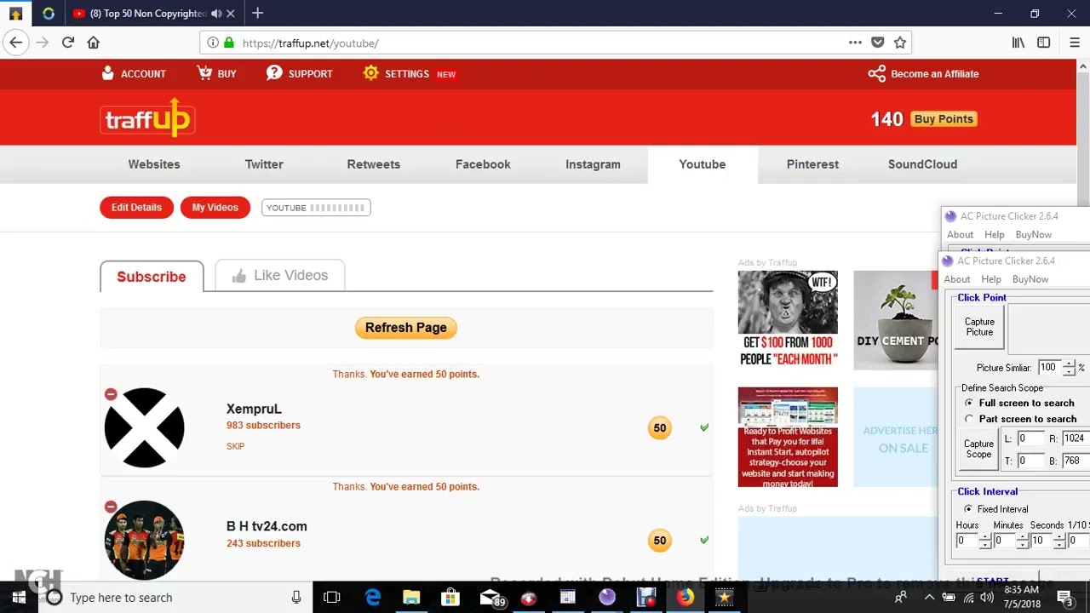
Task: Adjust the Seconds spinner arrows
Action: coord(1059,541)
